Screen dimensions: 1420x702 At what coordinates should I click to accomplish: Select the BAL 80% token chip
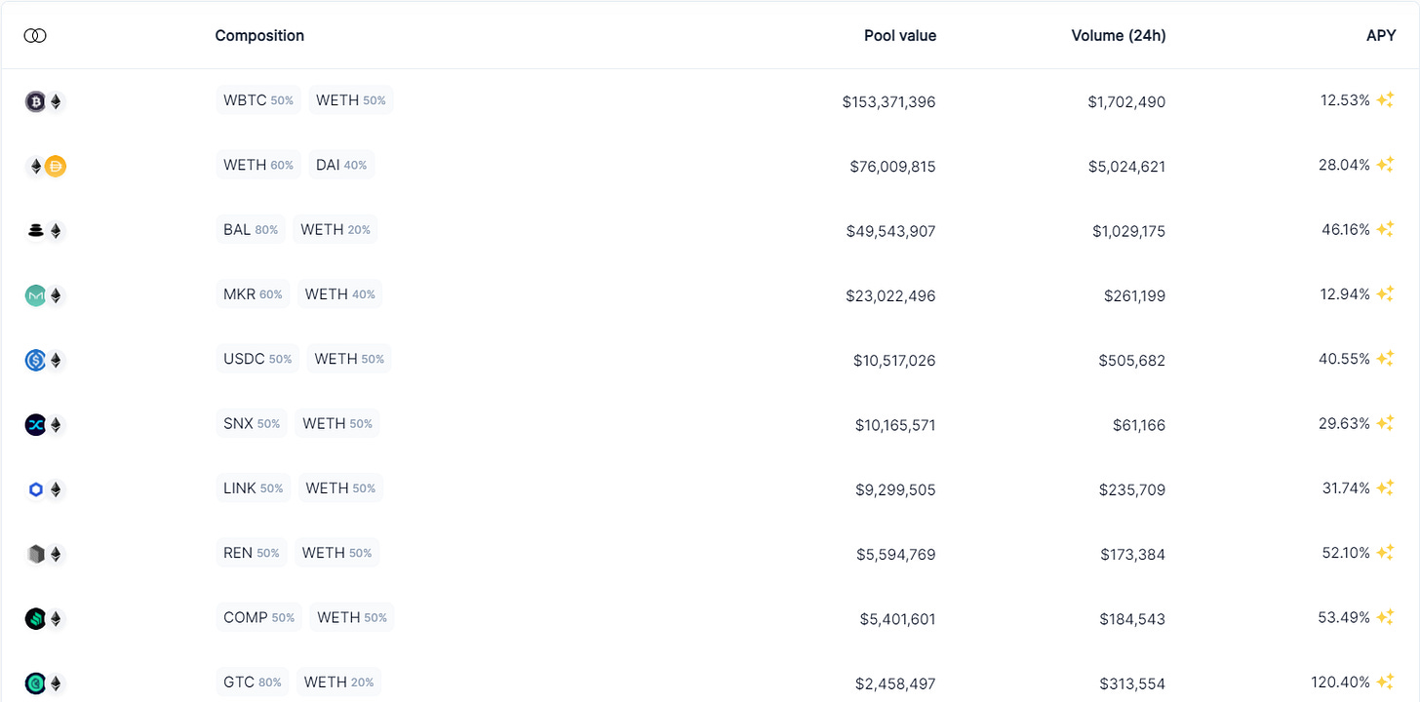point(251,230)
